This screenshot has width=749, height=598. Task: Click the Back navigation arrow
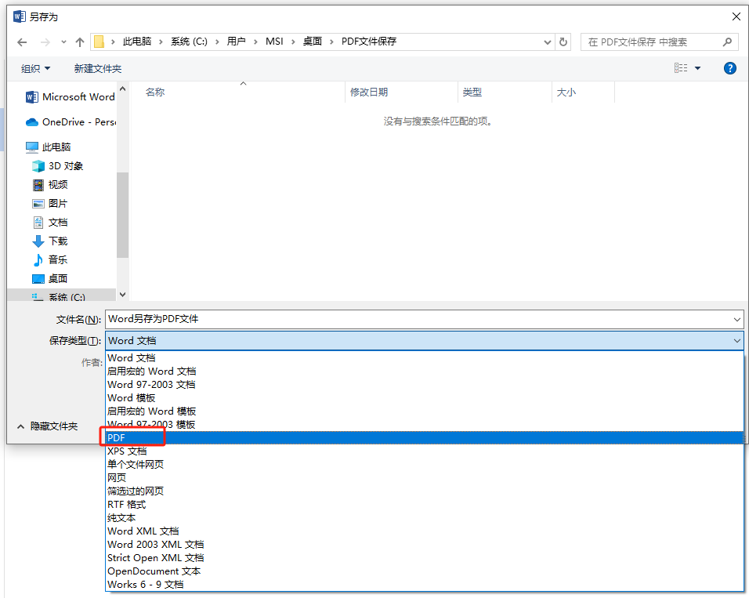point(21,42)
